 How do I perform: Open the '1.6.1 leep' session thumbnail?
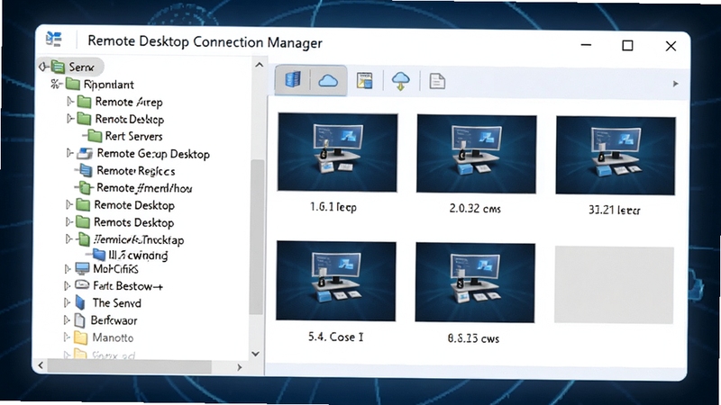337,152
